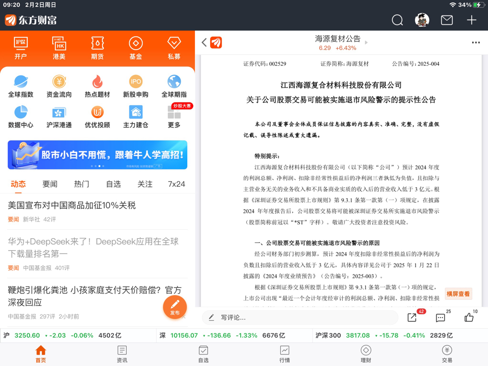Tap the 新华社 42评 source line

point(40,219)
